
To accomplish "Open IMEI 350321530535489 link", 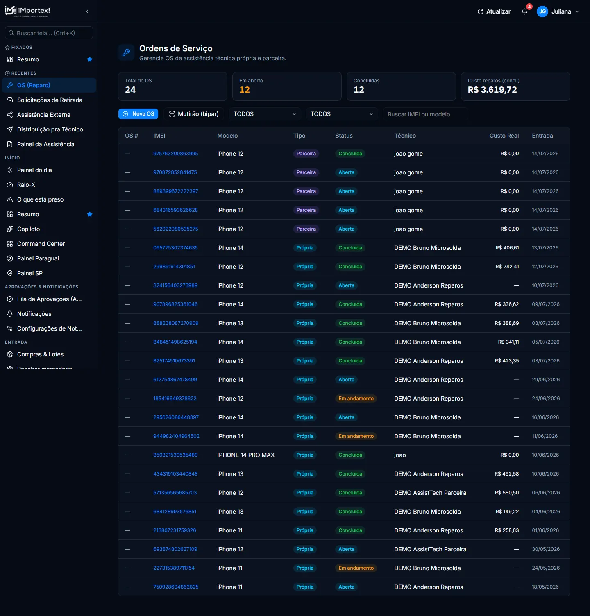I will 175,455.
